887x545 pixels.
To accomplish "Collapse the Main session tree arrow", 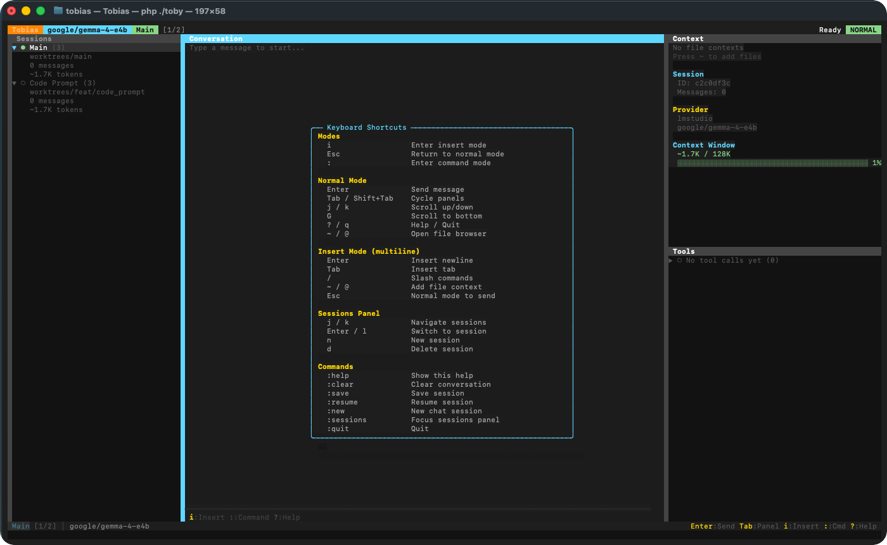I will (15, 47).
